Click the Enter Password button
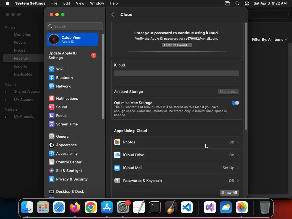Image resolution: width=292 pixels, height=219 pixels. click(177, 45)
